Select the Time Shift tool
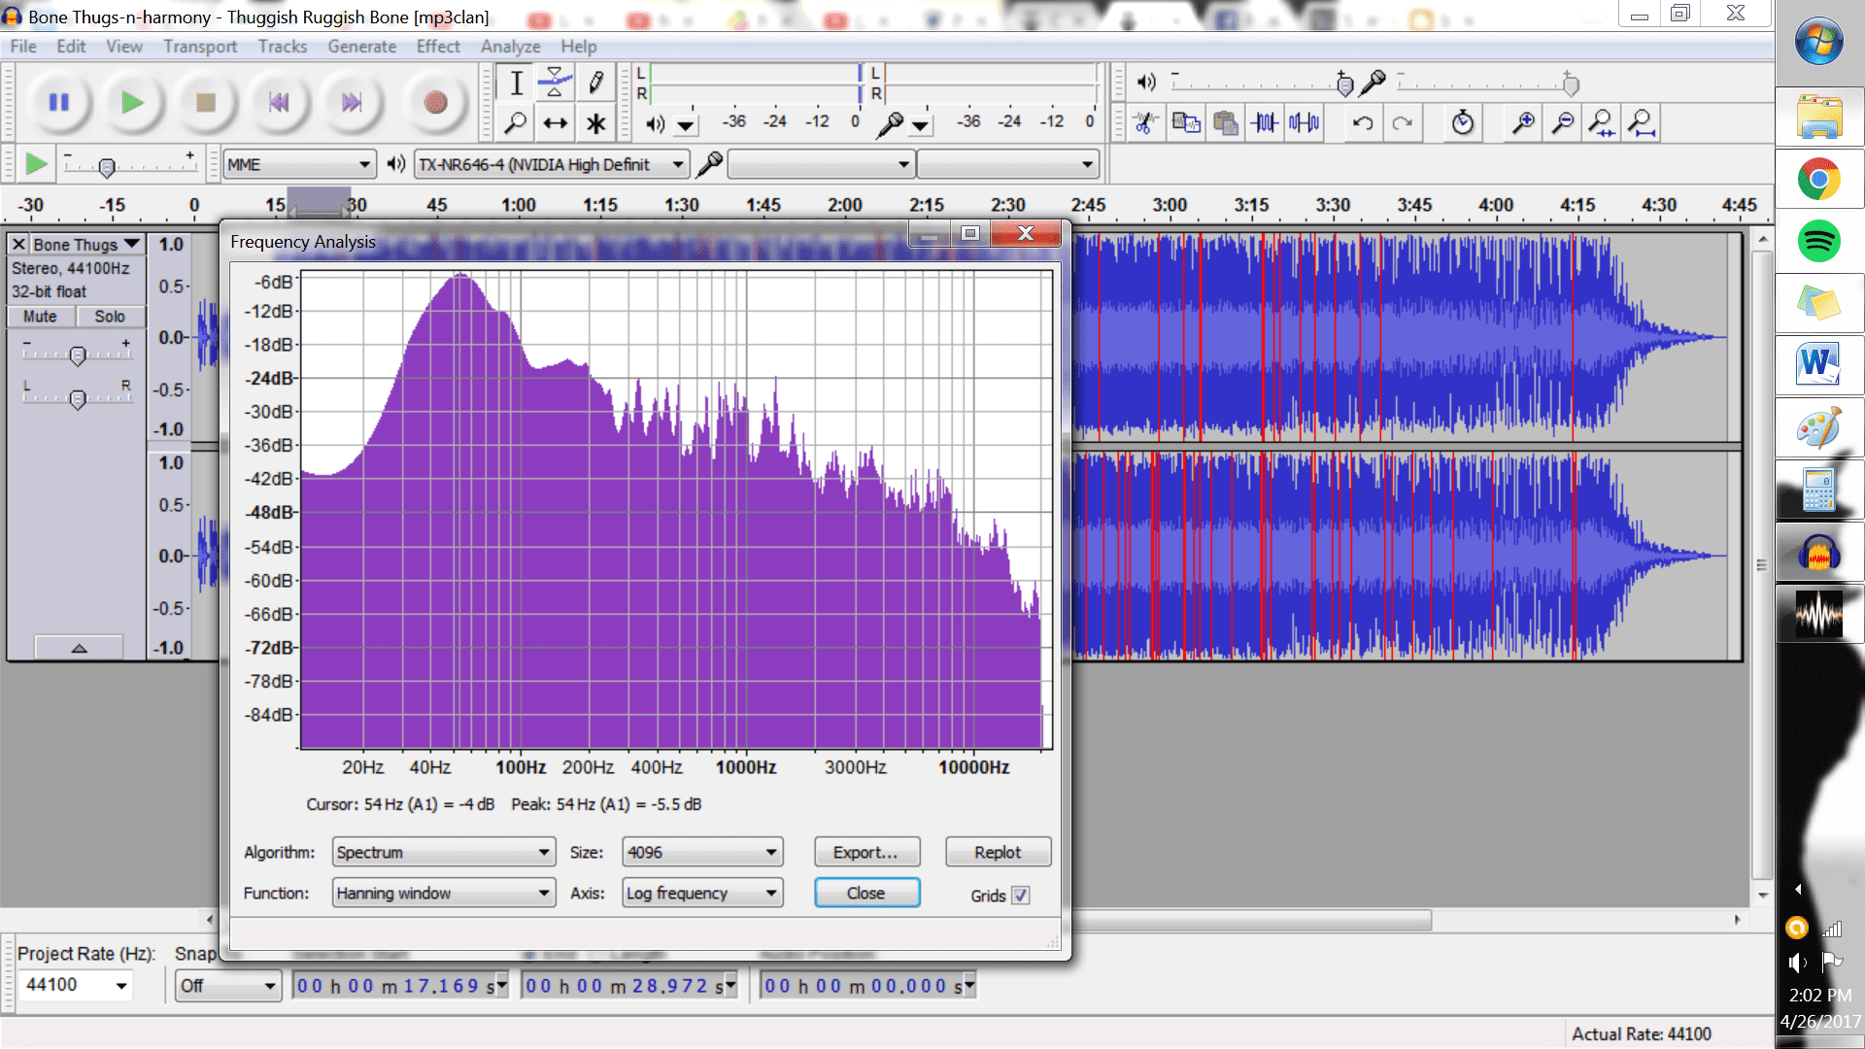 [555, 123]
